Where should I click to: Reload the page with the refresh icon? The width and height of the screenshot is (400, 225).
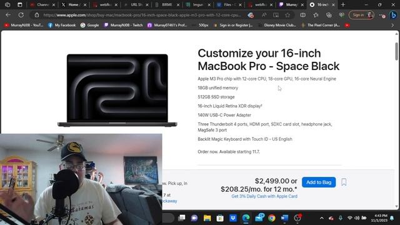click(21, 15)
